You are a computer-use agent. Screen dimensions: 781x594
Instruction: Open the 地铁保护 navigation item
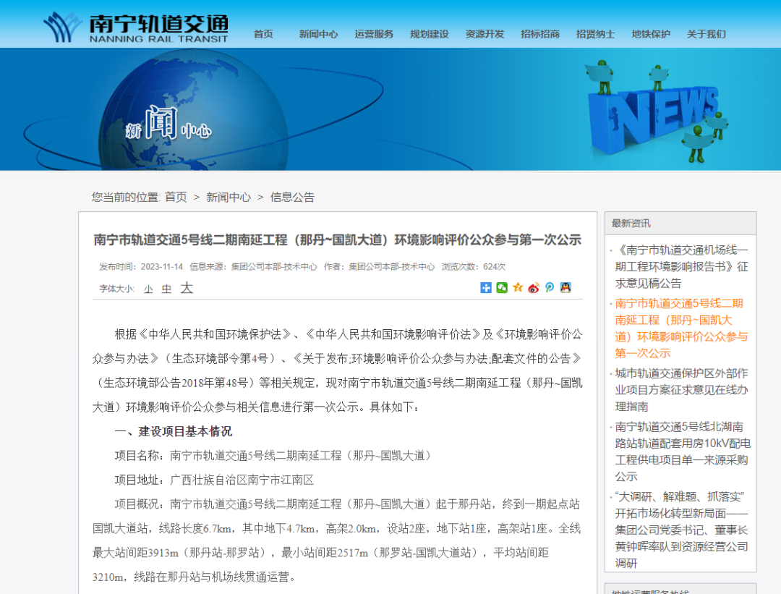point(651,34)
